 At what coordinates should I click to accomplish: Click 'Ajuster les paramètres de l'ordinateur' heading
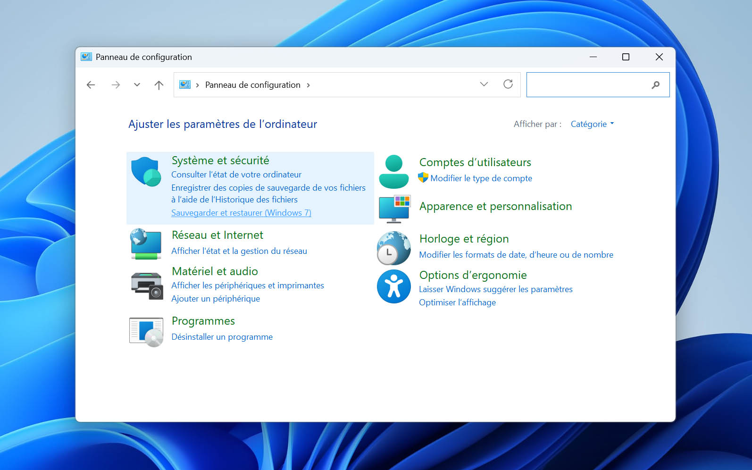223,124
